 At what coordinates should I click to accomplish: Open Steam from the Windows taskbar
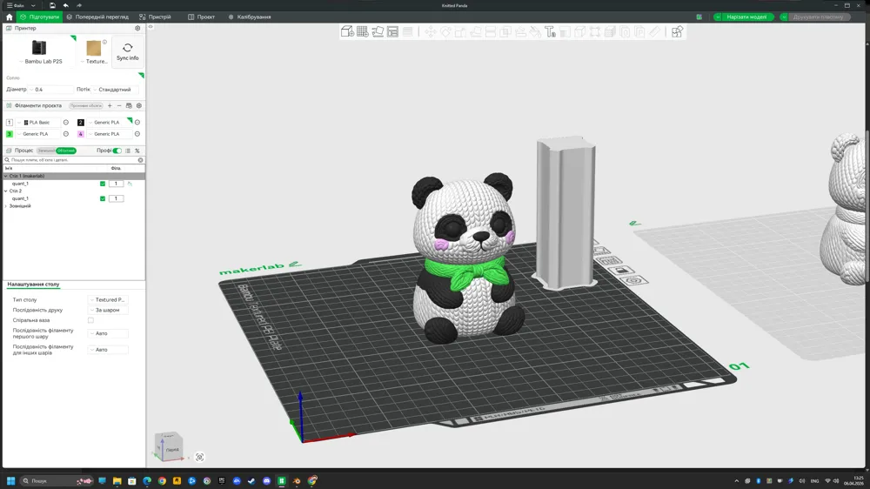click(x=251, y=481)
